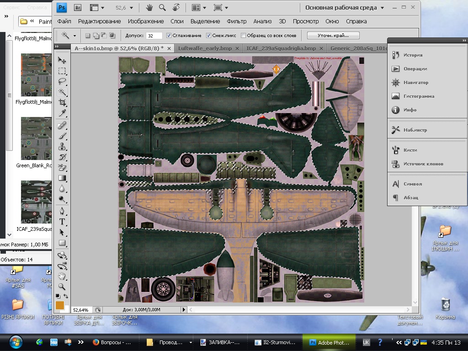
Task: Launch Adobe Bridge via the Br icon
Action: pos(78,8)
